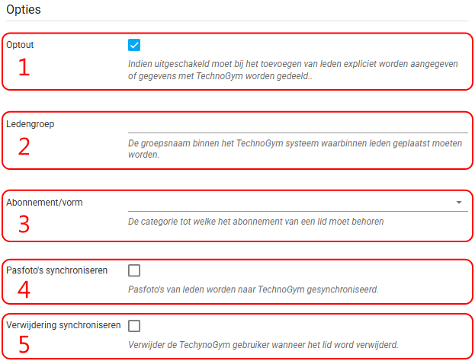
Task: Focus the Ledengroep text input field
Action: click(297, 125)
